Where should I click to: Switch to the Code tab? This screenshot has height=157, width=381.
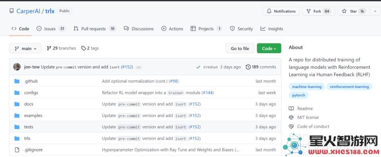point(20,29)
